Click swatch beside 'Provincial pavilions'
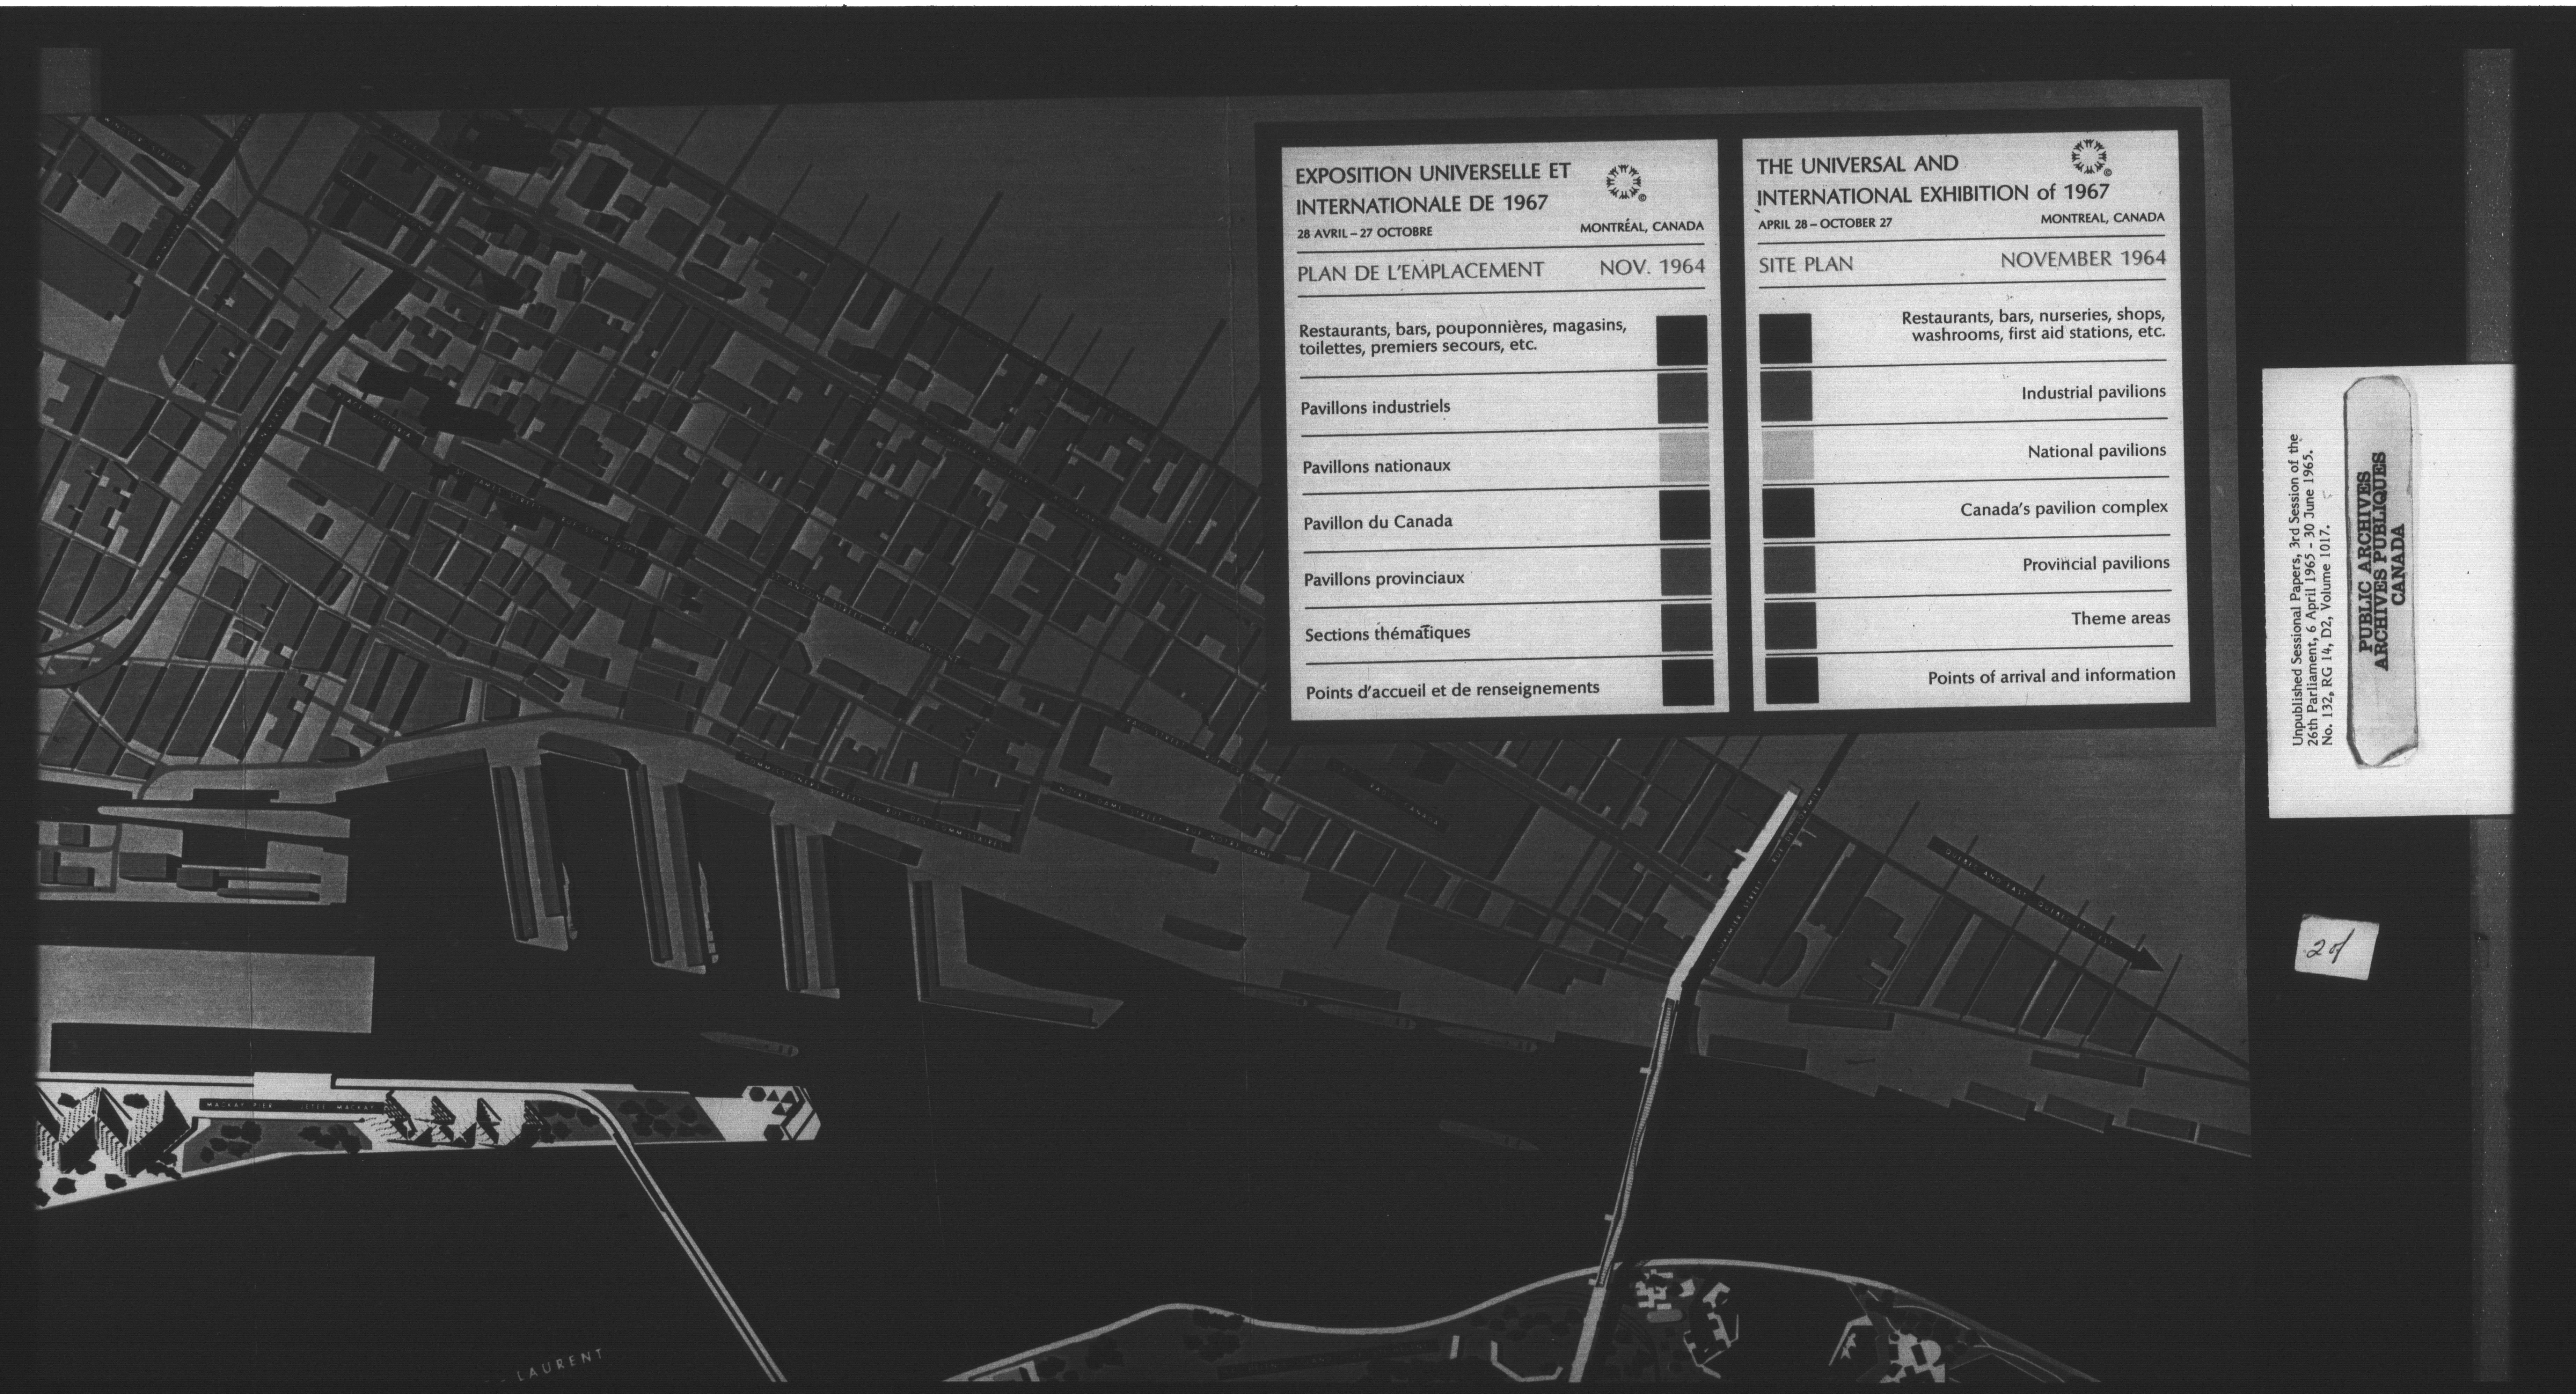This screenshot has height=1394, width=2576. click(1789, 570)
